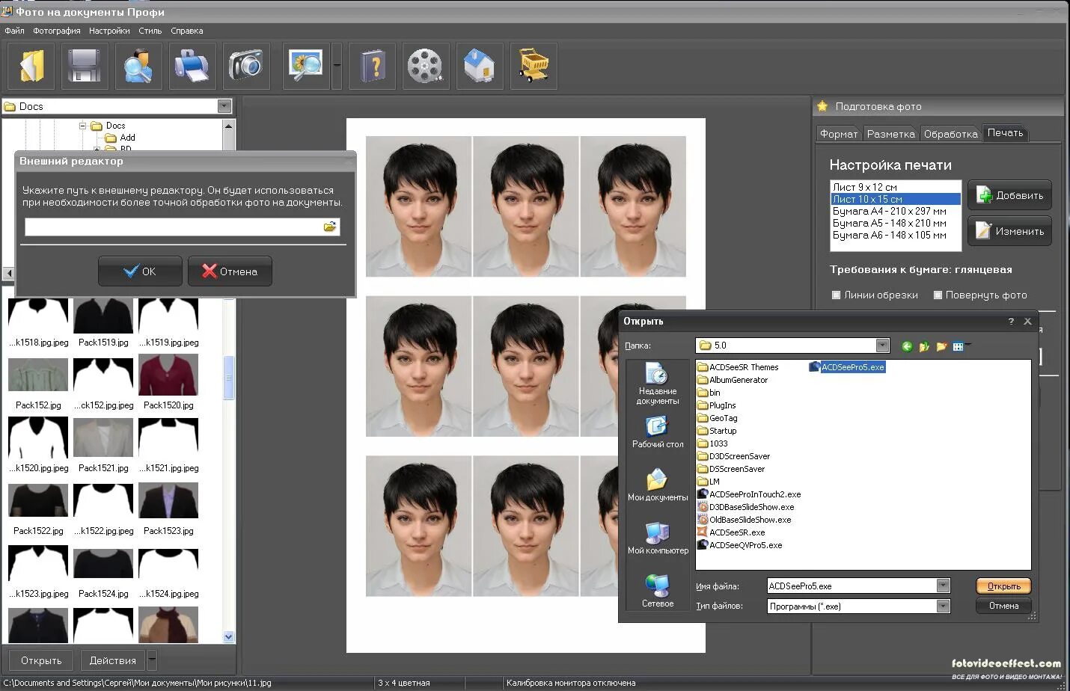Screen dimensions: 1070x691
Task: Open the Стиль menu
Action: point(150,31)
